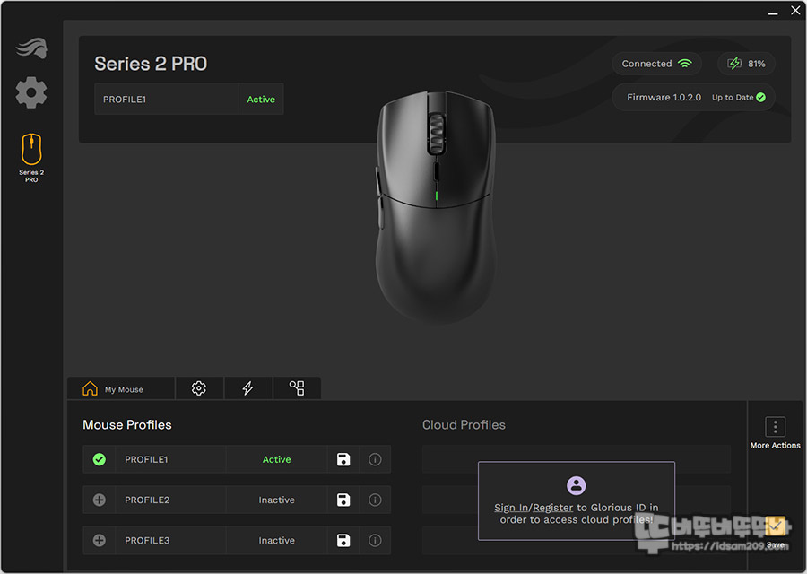
Task: Click the Sign In/Register link
Action: 534,508
